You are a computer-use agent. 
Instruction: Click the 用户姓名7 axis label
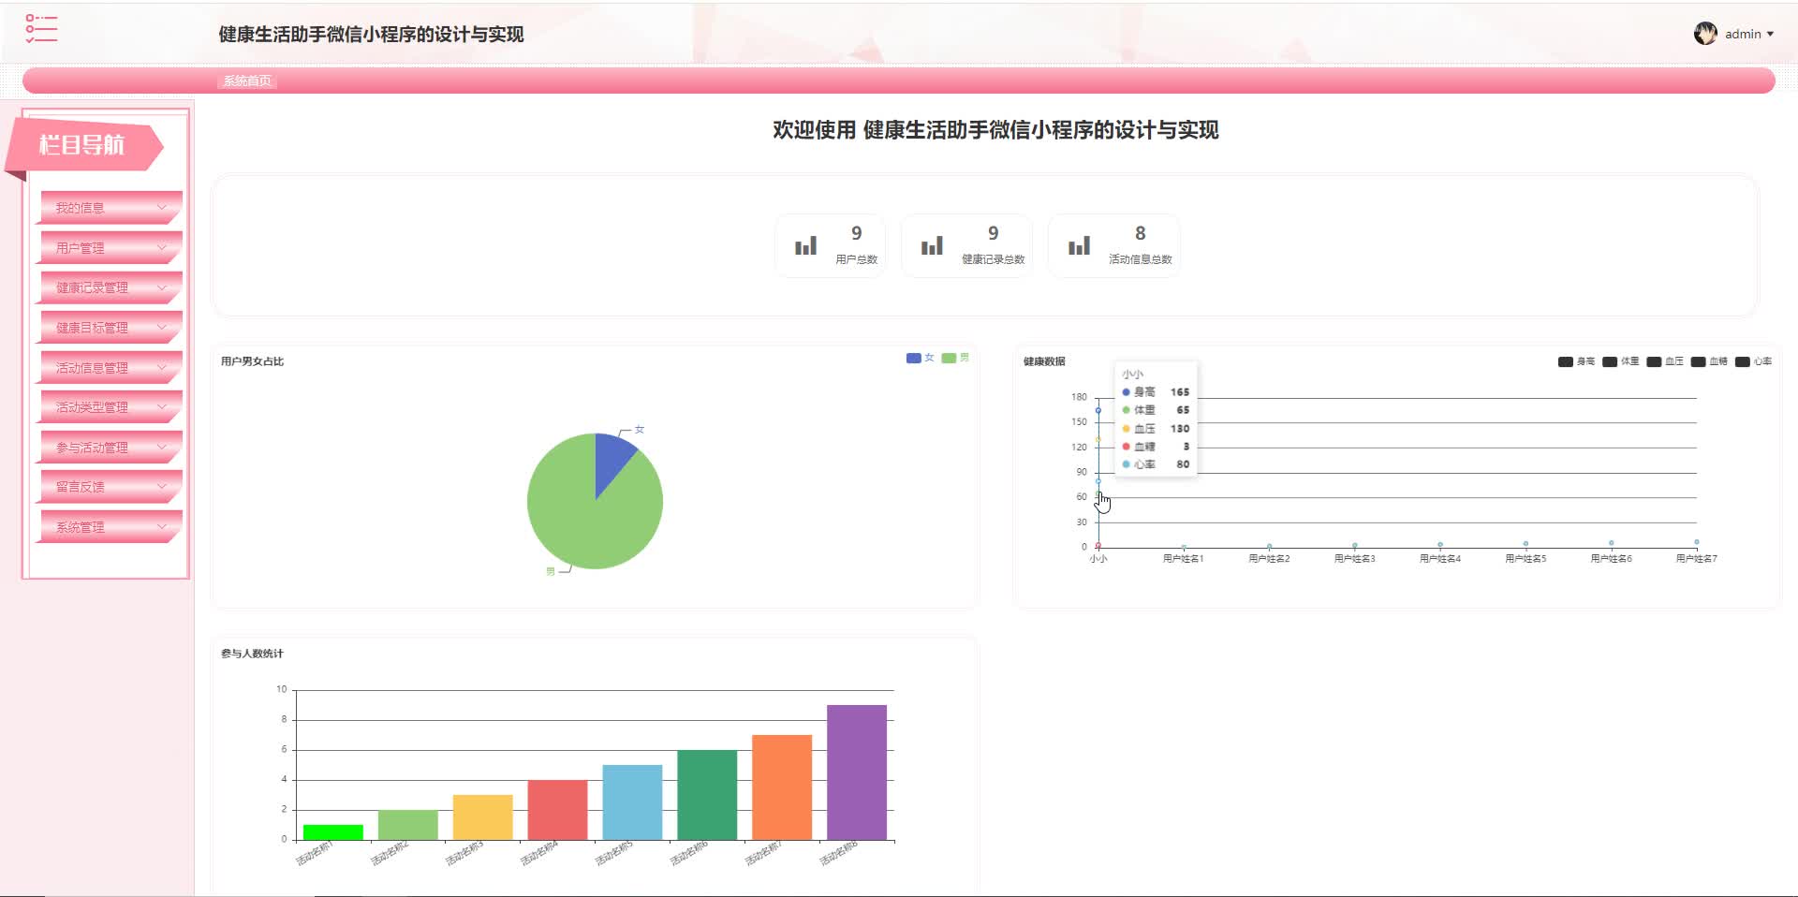pos(1697,559)
